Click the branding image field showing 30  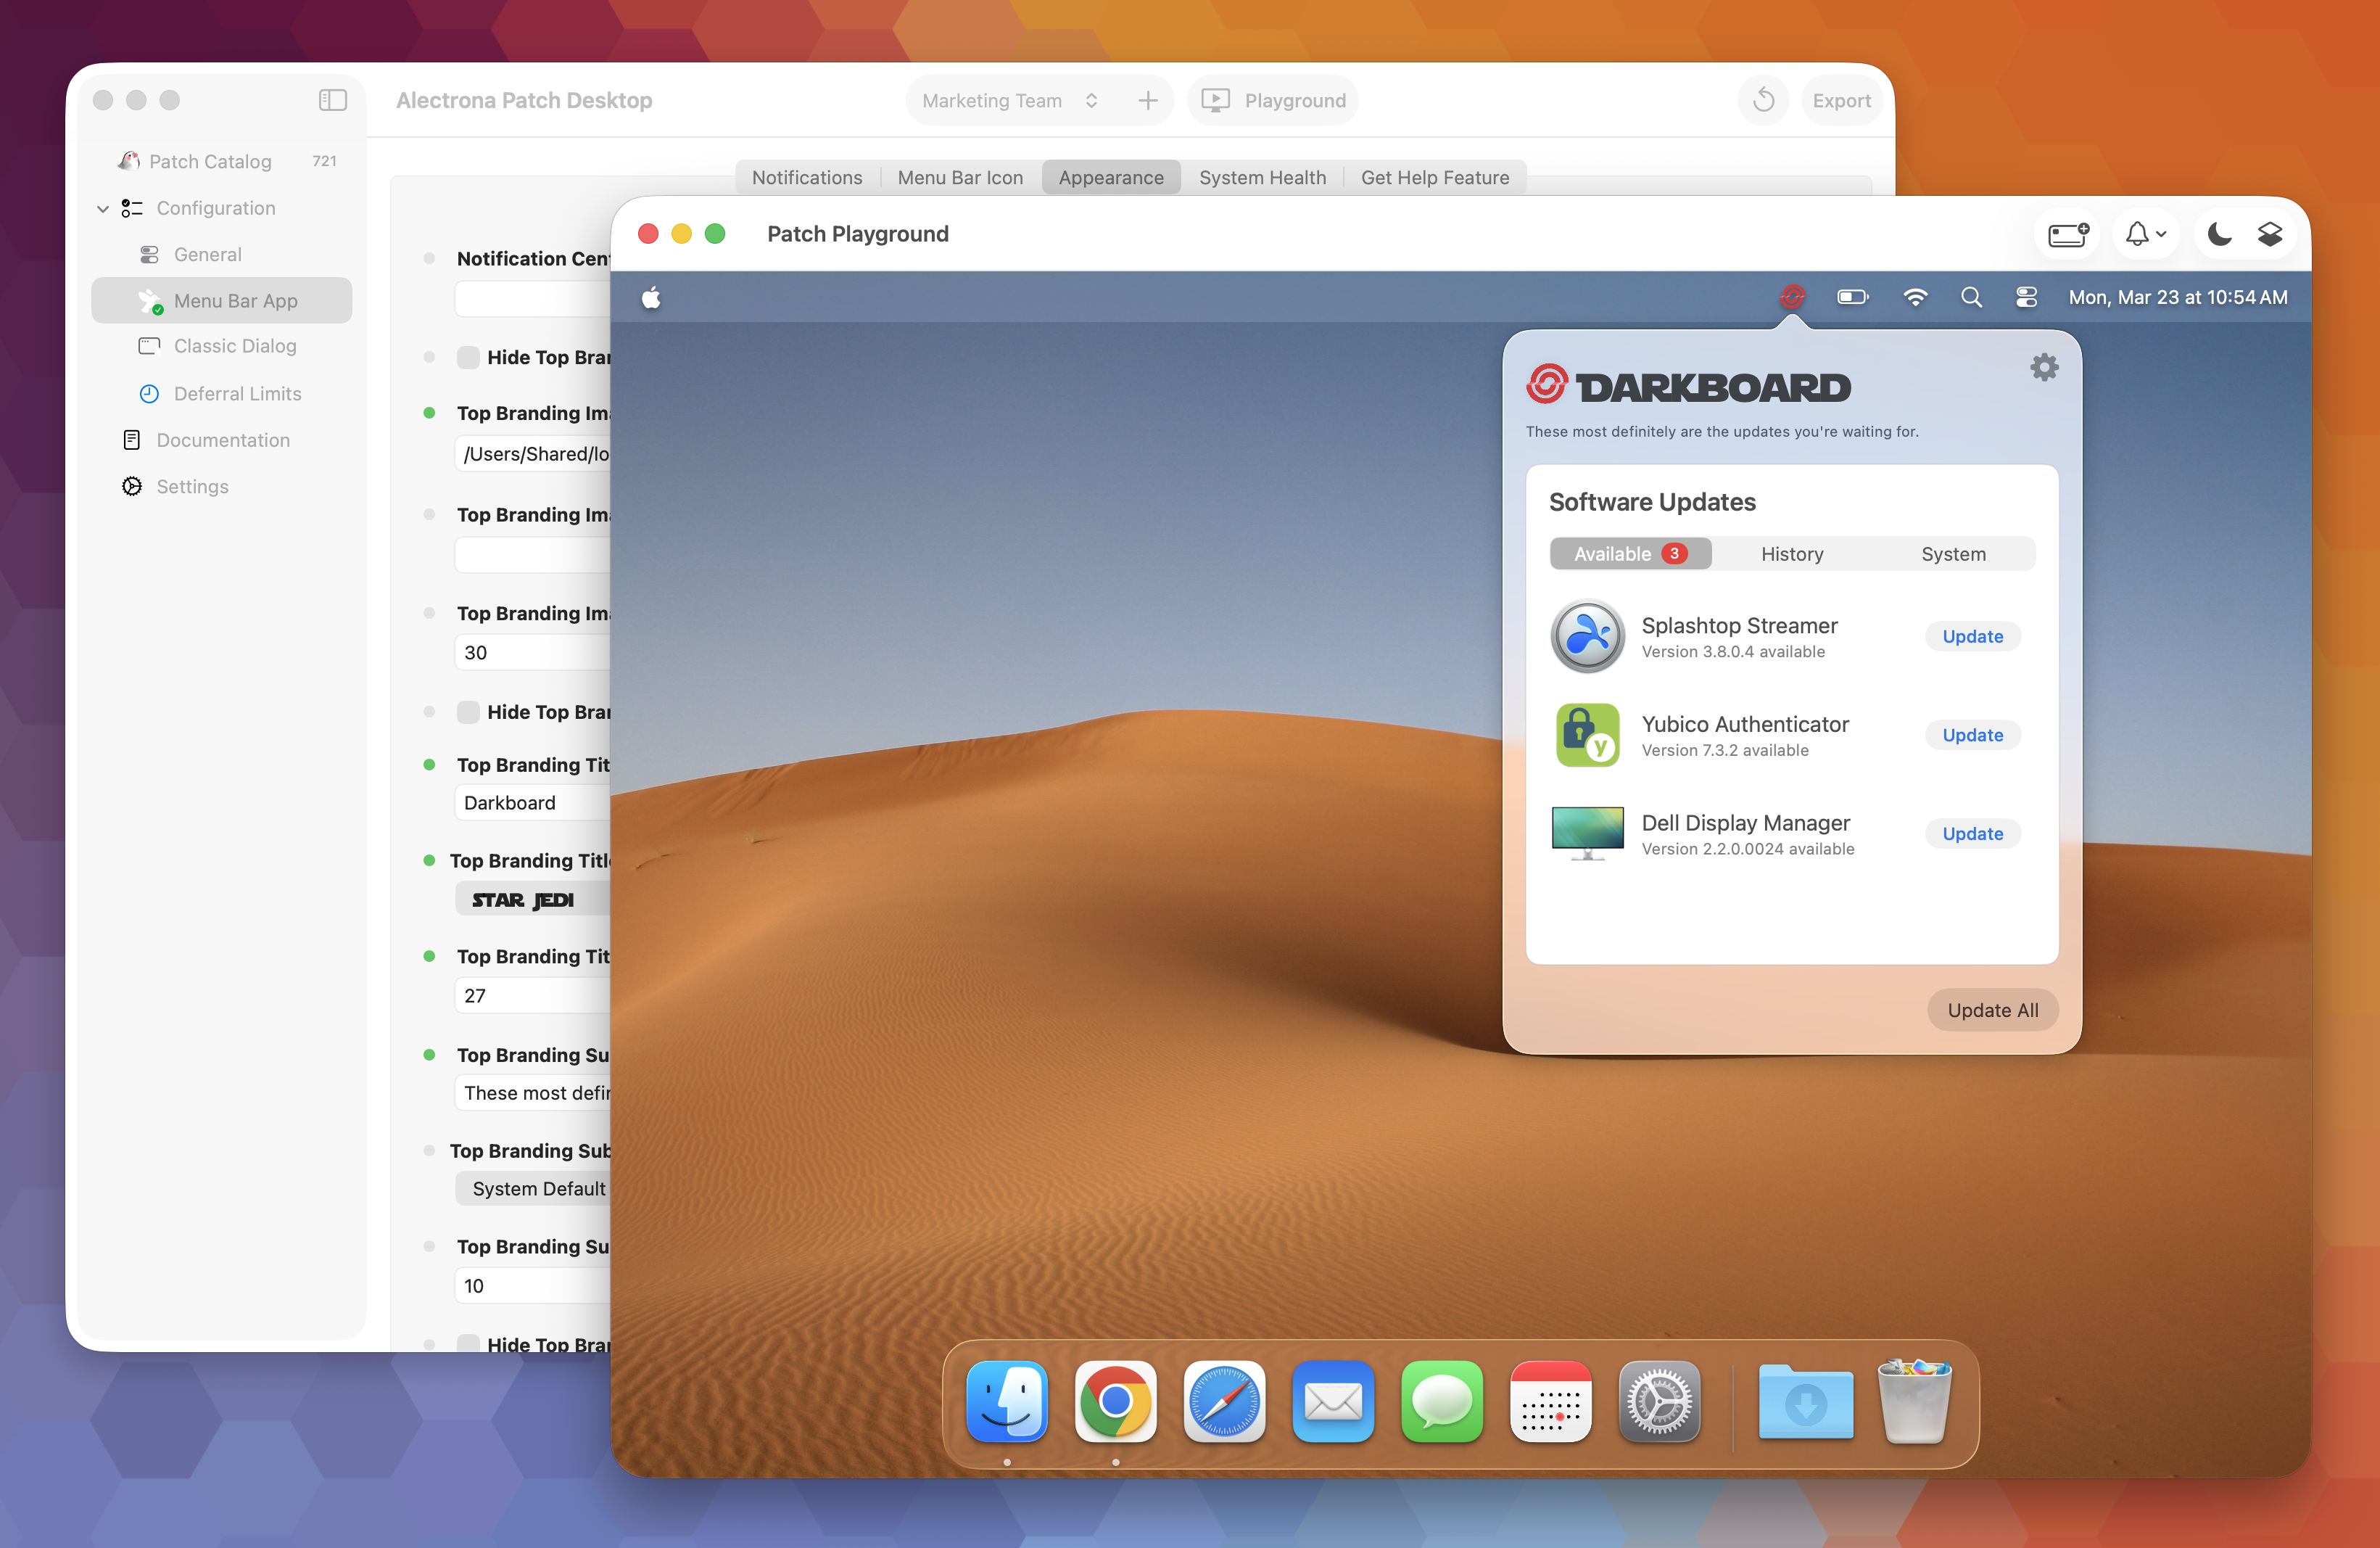(x=533, y=653)
